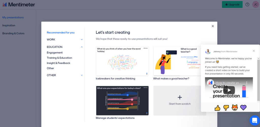
Task: Open the Icebreakers for creative thinking template
Action: 122,61
